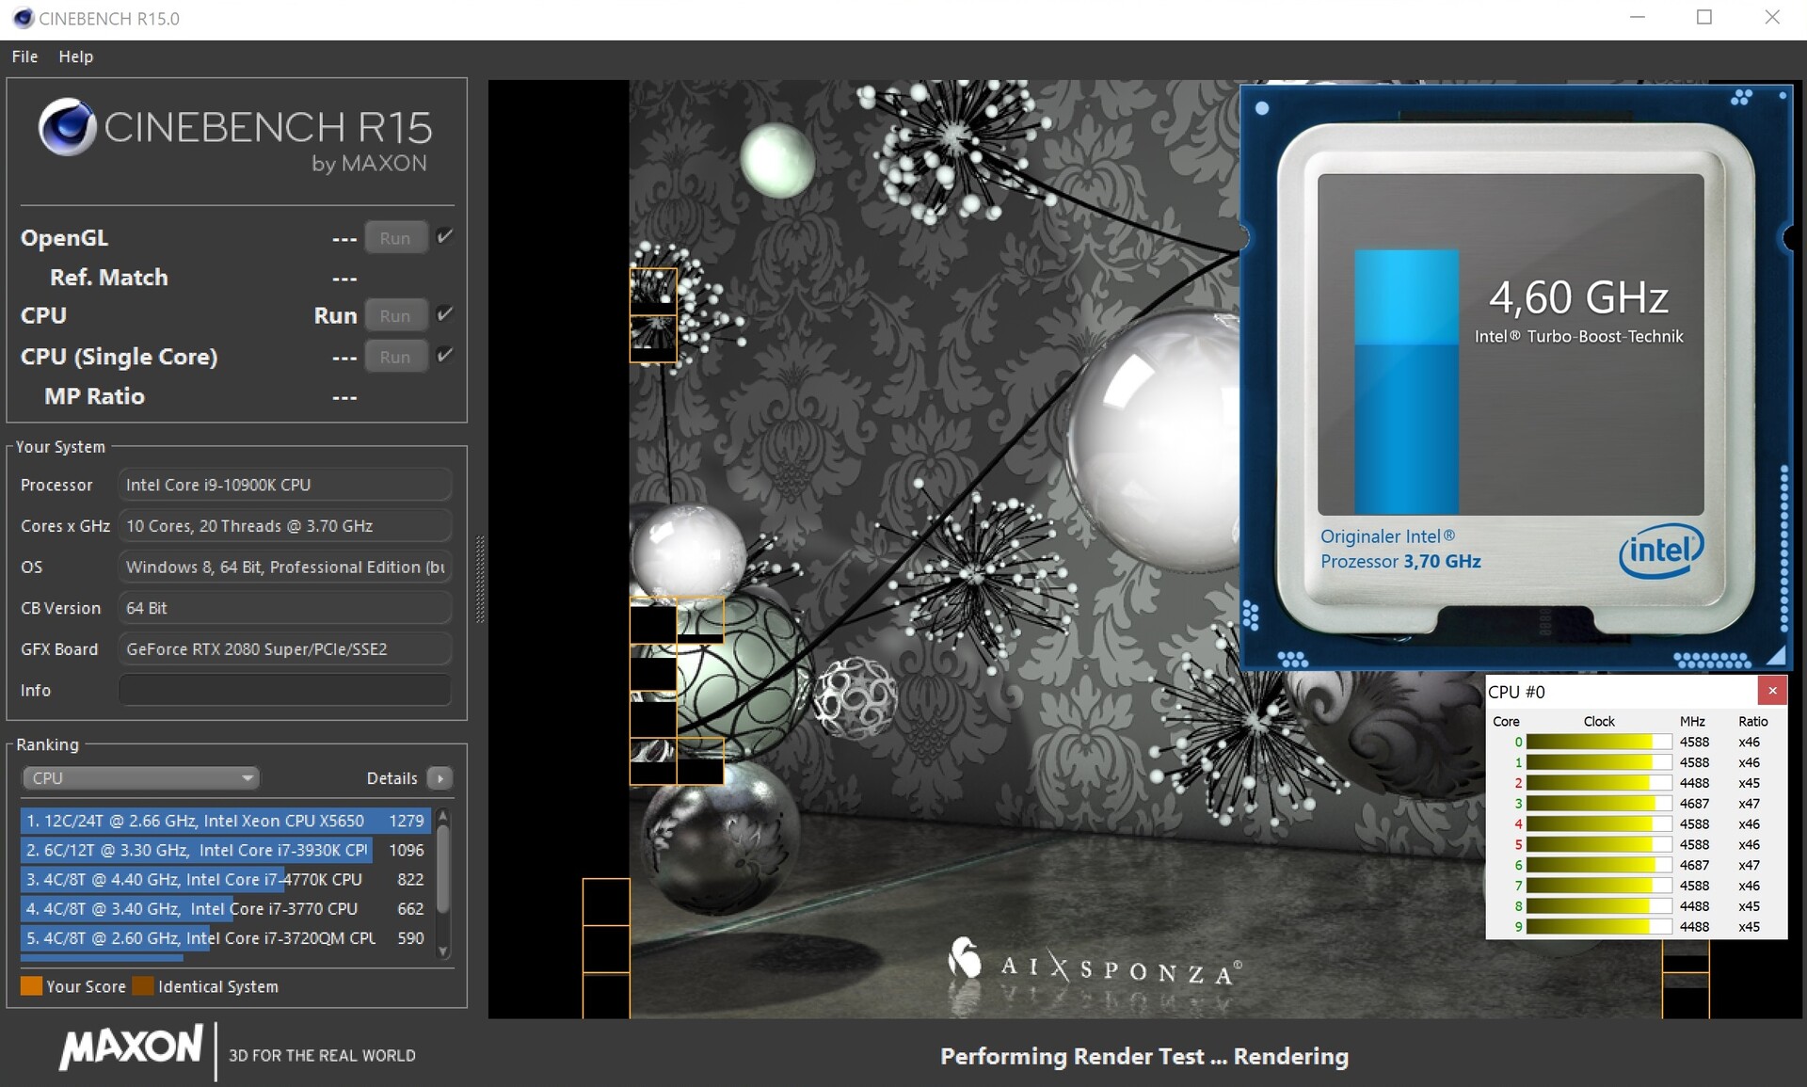
Task: Click the Cinebench sphere logo icon
Action: [x=67, y=127]
